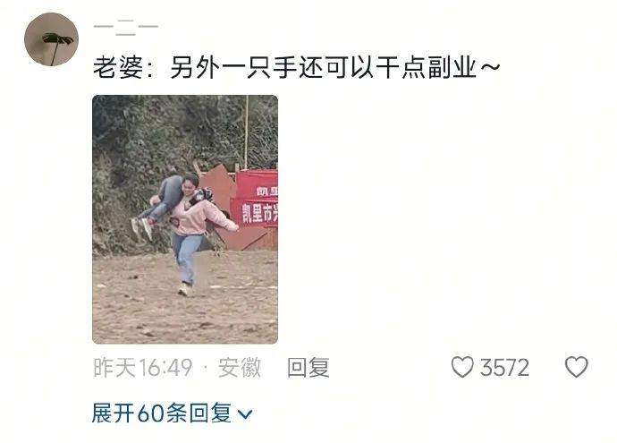Click the chevron after 展开60条回复
The image size is (617, 443).
tap(246, 414)
